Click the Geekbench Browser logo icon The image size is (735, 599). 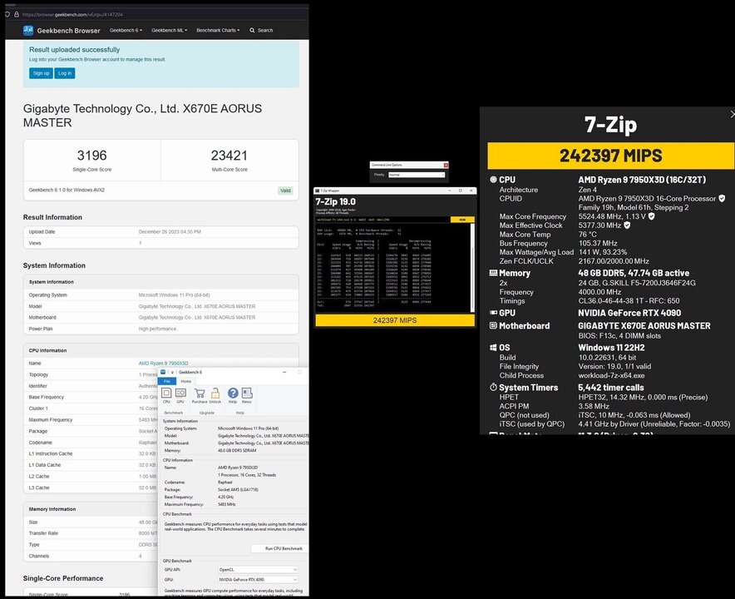click(29, 31)
